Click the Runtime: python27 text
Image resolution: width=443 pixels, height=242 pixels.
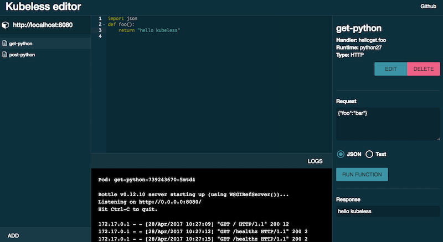click(359, 48)
